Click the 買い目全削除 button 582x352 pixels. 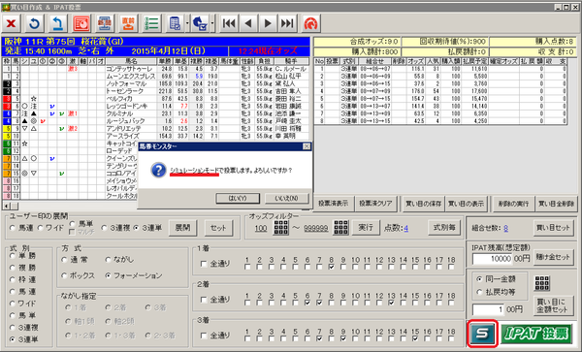[556, 204]
